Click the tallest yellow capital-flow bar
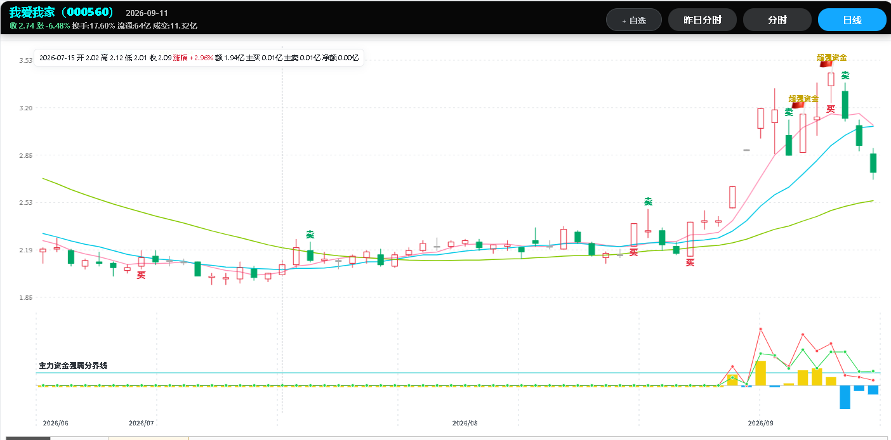This screenshot has height=440, width=891. point(760,373)
